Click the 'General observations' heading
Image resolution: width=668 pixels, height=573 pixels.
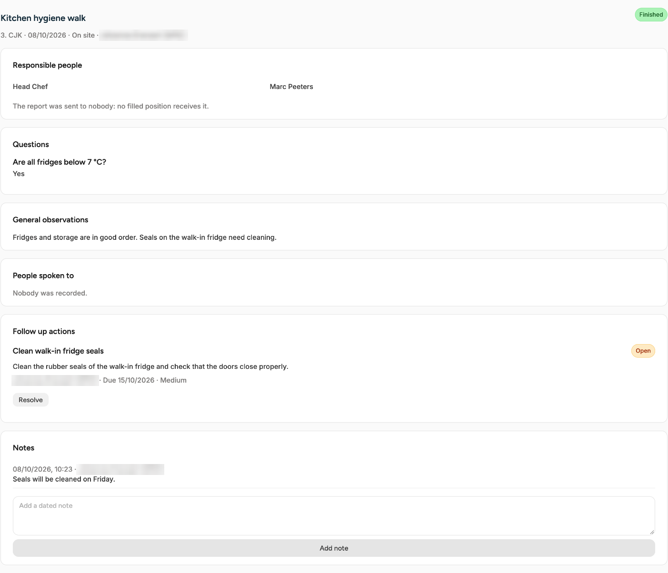(x=50, y=220)
